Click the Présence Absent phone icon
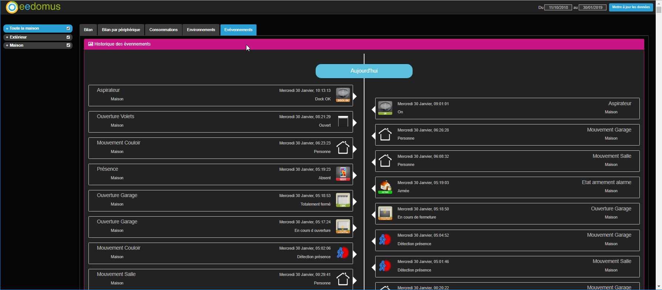The image size is (662, 290). (343, 174)
